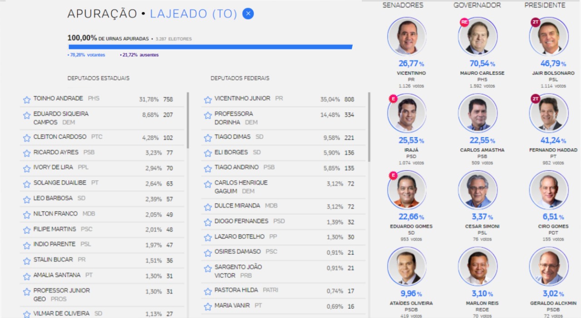Toggle the favorite star for Eli Borges
581x318 pixels.
(x=208, y=153)
